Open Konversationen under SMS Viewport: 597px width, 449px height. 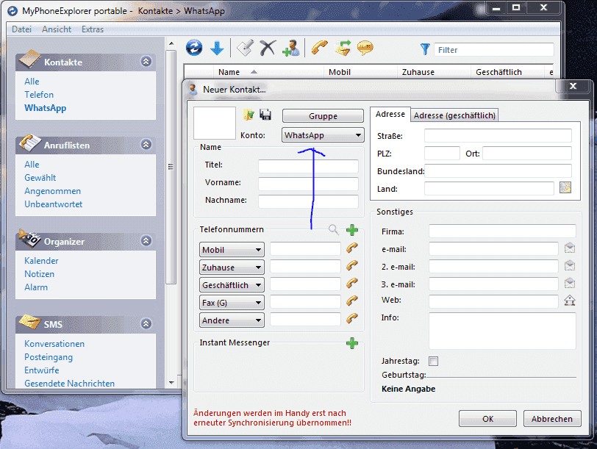pos(54,344)
